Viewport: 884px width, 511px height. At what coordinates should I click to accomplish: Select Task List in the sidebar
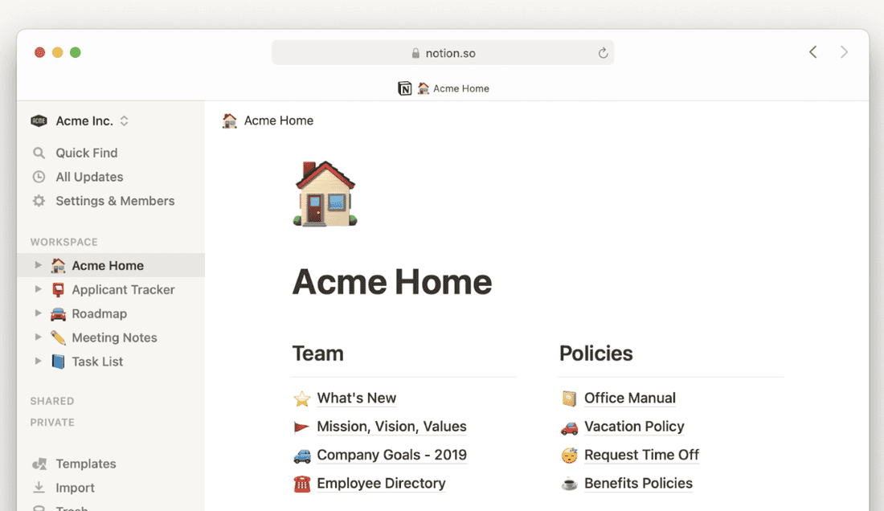click(x=97, y=362)
